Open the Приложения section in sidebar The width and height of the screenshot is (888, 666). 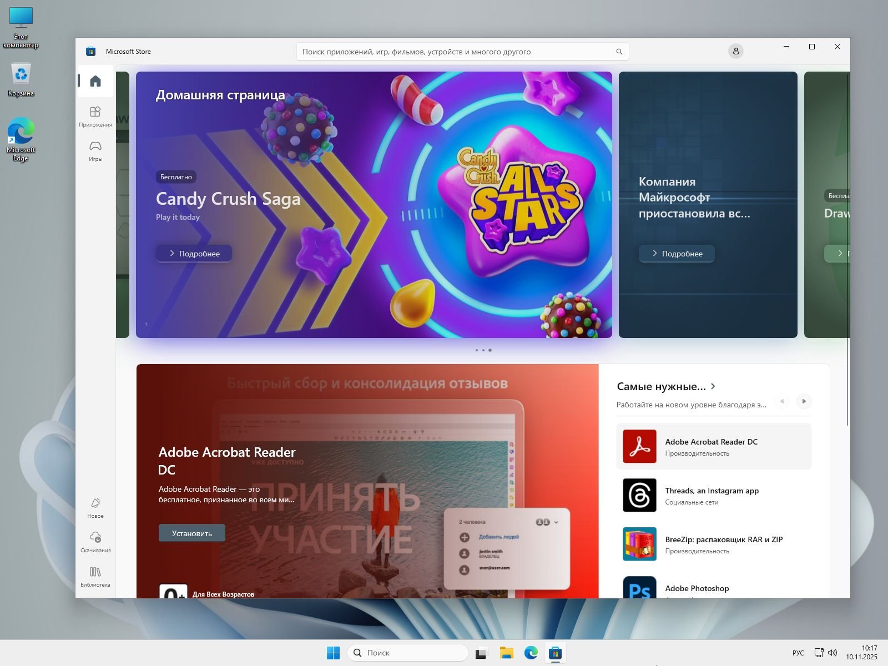[x=95, y=116]
